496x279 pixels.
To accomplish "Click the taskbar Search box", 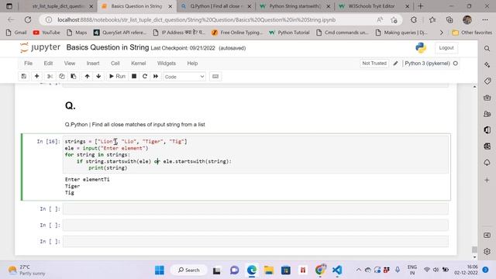I will click(x=189, y=270).
